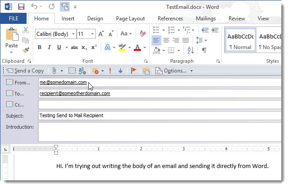The height and width of the screenshot is (187, 288).
Task: Open Paragraph dialog box launcher
Action: pos(218,61)
